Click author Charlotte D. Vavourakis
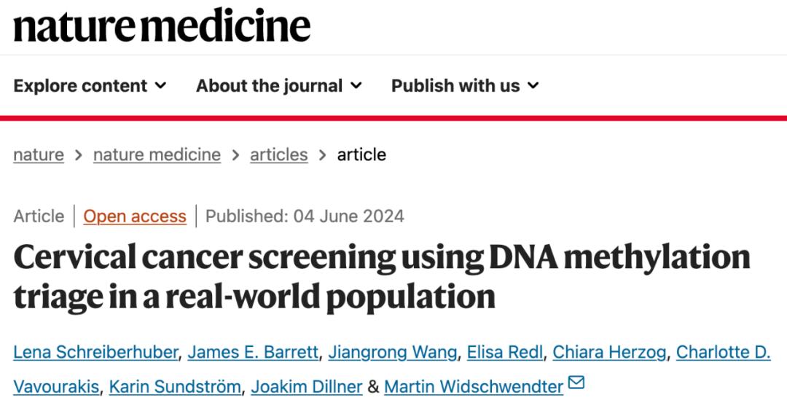Screen dimensions: 787x411 723,352
